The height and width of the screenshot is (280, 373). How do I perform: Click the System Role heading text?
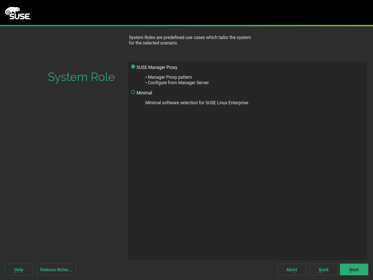click(x=81, y=77)
